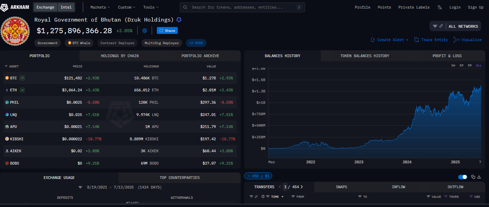Click the verified badge beside entity name
Image resolution: width=489 pixels, height=207 pixels.
(179, 20)
